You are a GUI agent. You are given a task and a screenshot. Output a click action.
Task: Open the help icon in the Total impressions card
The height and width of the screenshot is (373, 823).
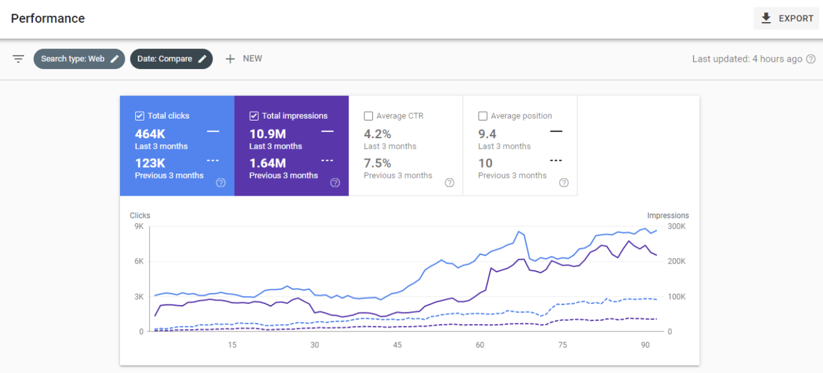[x=335, y=182]
